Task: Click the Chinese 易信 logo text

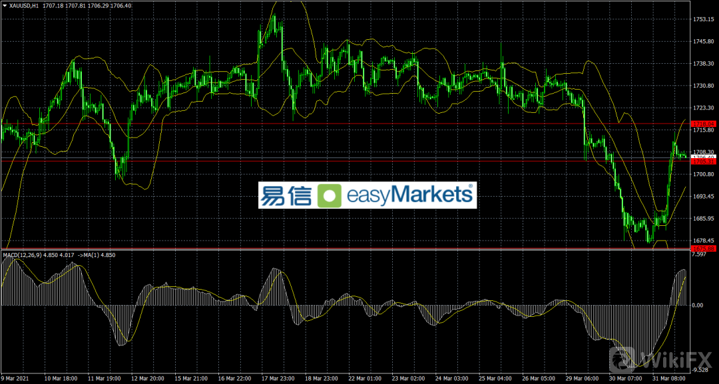Action: coord(287,195)
